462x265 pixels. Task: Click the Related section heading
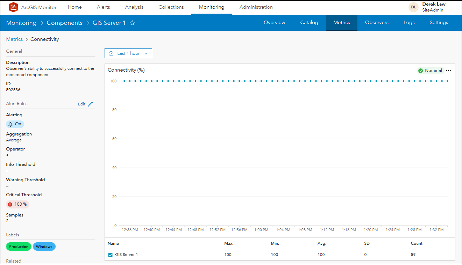[14, 261]
